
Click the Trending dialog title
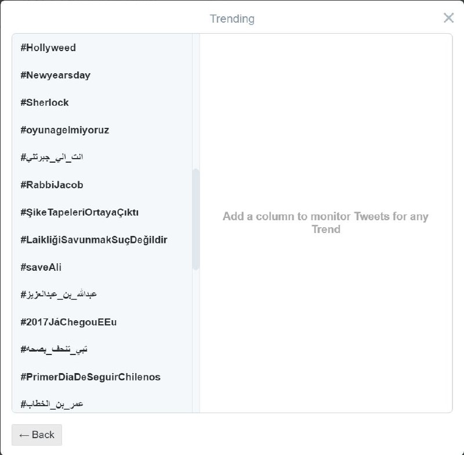(x=232, y=18)
